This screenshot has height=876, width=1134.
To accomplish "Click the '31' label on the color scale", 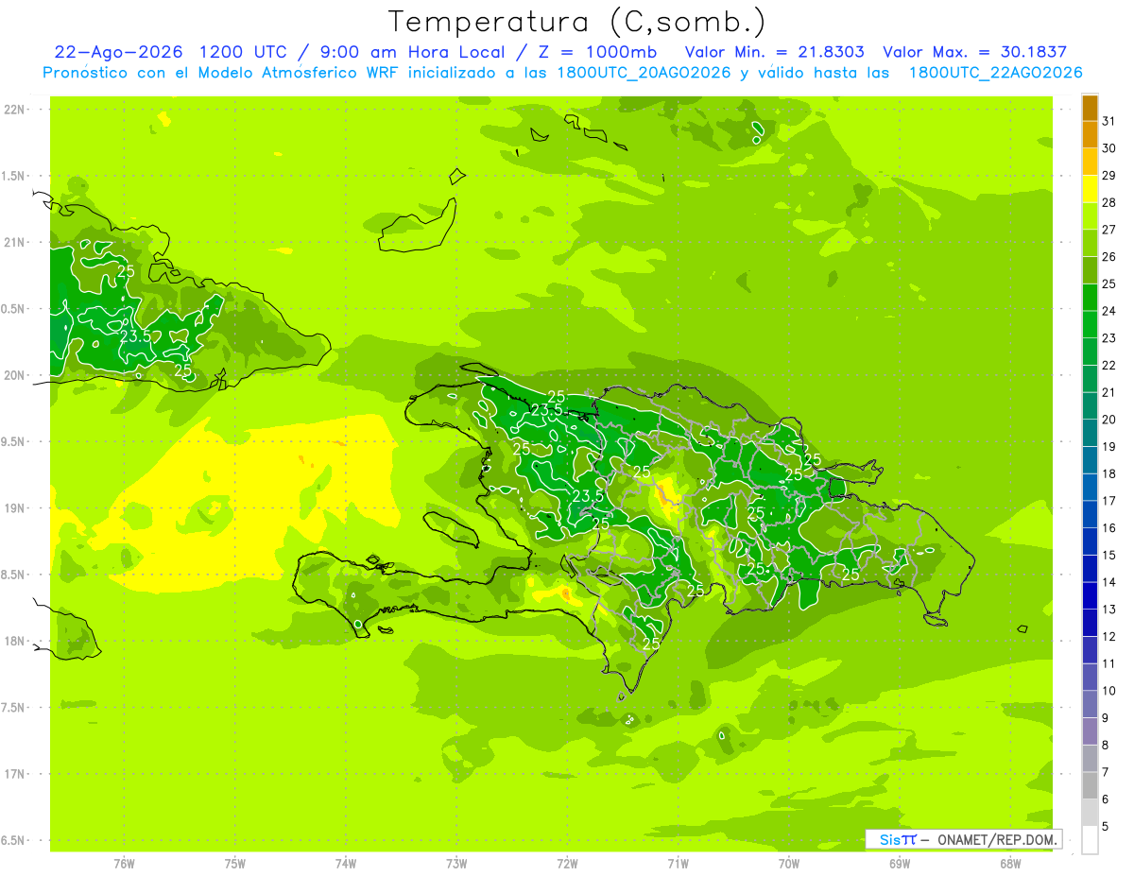I will pos(1108,121).
